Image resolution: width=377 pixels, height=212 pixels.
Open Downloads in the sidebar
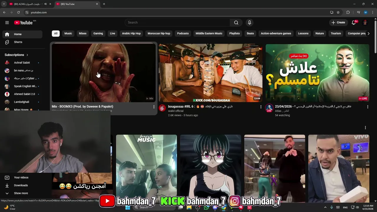[22, 185]
